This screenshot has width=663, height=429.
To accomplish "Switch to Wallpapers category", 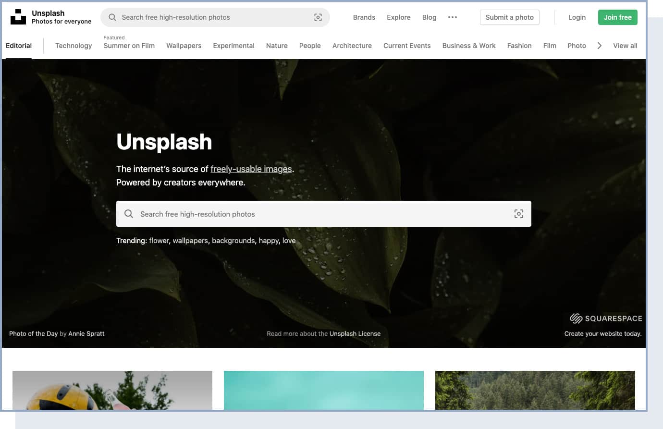I will point(184,46).
